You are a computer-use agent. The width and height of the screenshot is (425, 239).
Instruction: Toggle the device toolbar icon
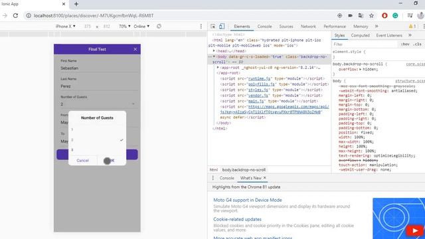(222, 27)
